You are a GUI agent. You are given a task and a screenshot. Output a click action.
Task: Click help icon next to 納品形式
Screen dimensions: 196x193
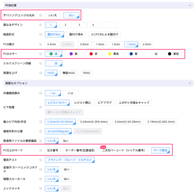click(41, 35)
